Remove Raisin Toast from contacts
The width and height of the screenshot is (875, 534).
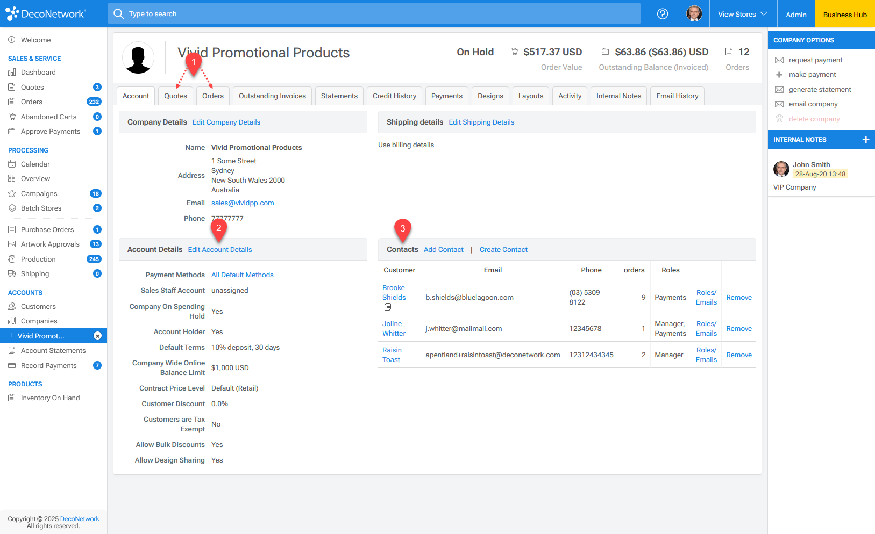tap(739, 355)
